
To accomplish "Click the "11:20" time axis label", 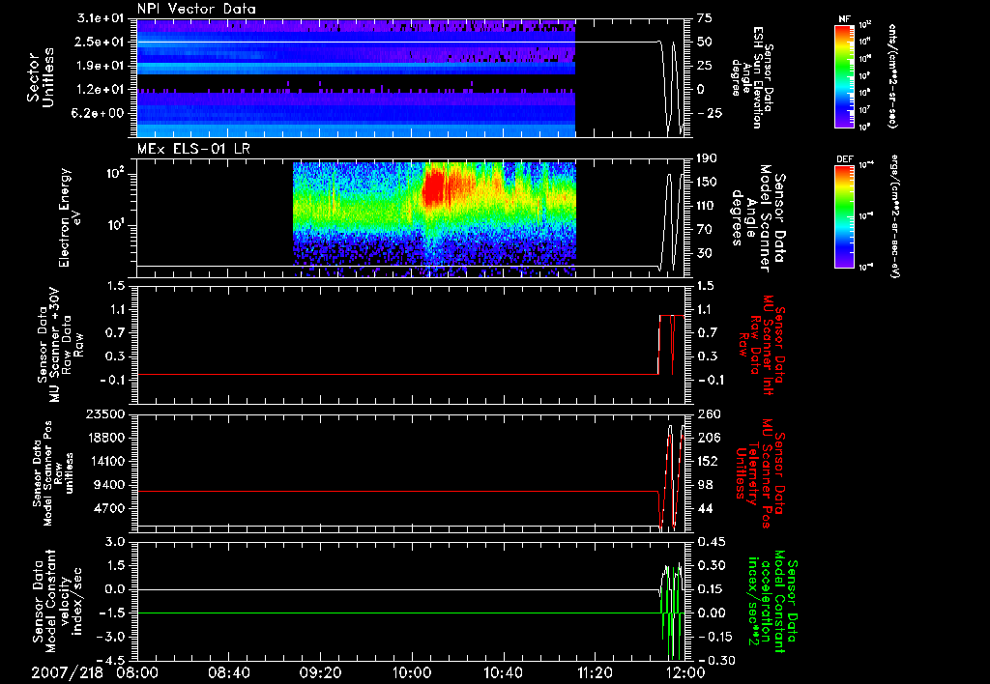I will (595, 673).
